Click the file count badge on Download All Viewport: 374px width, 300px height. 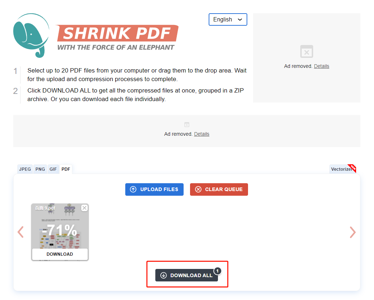(217, 271)
